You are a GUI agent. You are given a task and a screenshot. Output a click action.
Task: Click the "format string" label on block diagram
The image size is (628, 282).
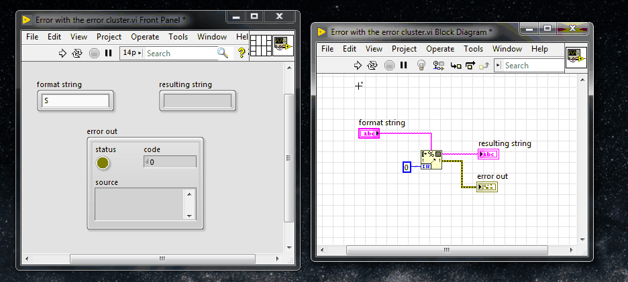(382, 123)
